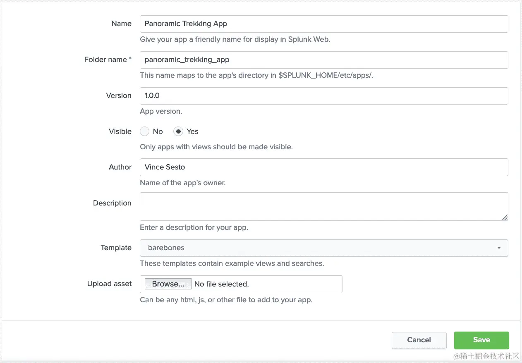Click the 'These templates contain example views' text

coord(232,263)
